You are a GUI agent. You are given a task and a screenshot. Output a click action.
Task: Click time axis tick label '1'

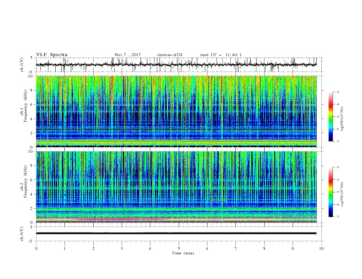(x=64, y=248)
